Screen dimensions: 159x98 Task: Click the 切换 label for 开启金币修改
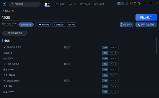point(105,64)
